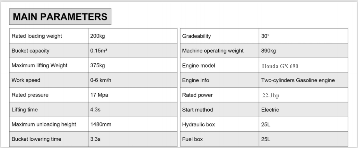Click the Electric start method value
This screenshot has height=148, width=358.
coord(270,110)
